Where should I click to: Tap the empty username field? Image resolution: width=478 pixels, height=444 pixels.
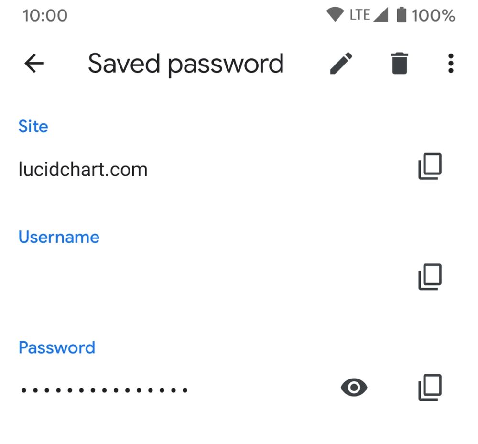coord(191,277)
